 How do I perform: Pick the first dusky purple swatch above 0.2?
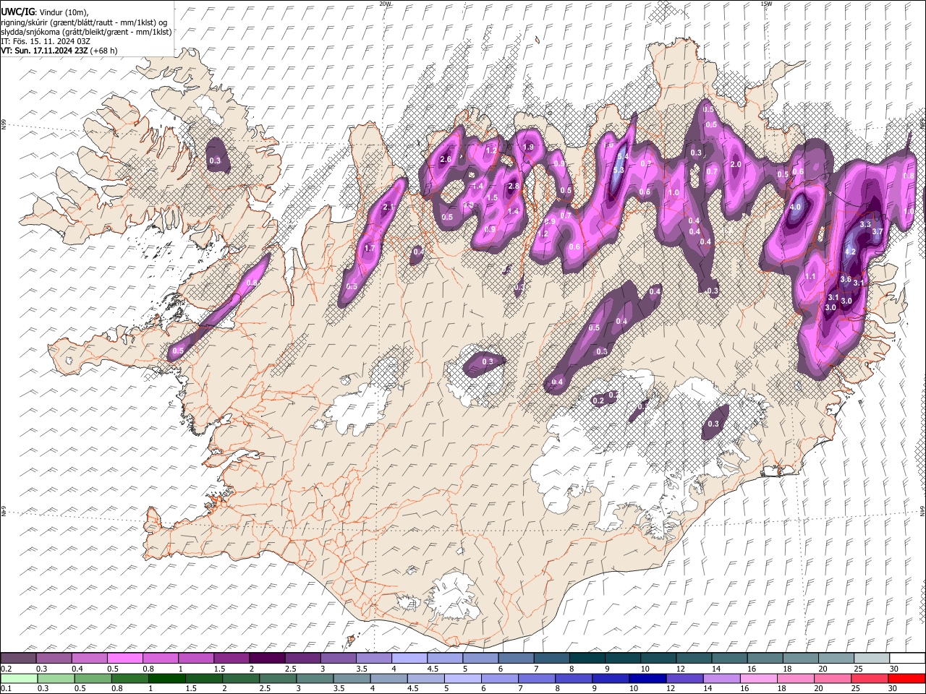(19, 658)
